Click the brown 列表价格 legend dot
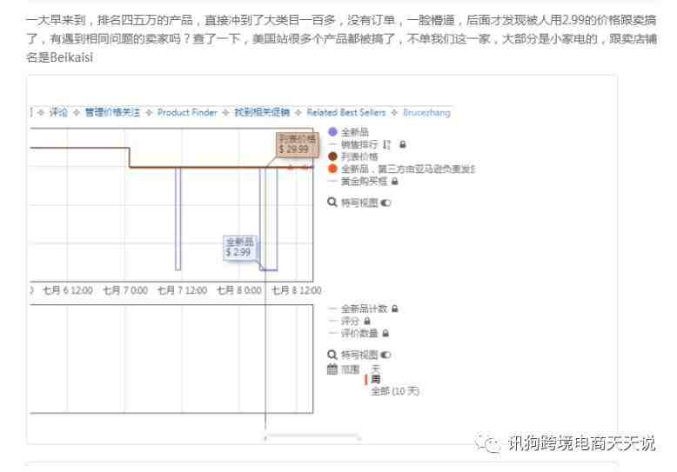Image resolution: width=677 pixels, height=472 pixels. click(332, 156)
